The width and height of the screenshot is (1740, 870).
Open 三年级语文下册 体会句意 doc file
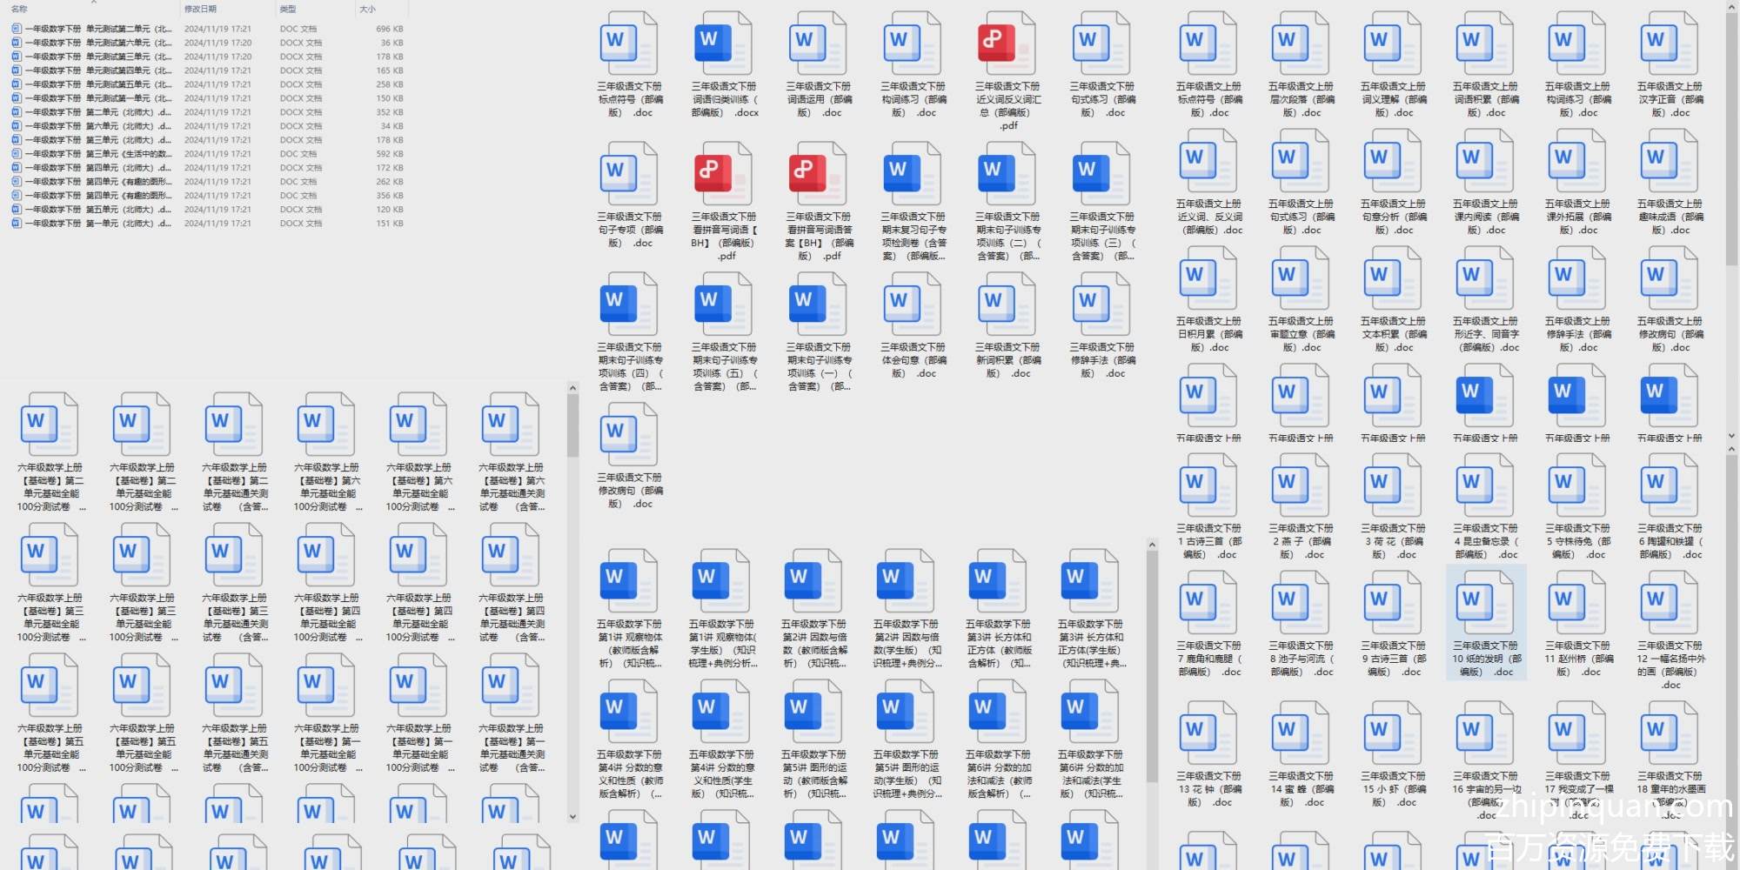tap(913, 327)
